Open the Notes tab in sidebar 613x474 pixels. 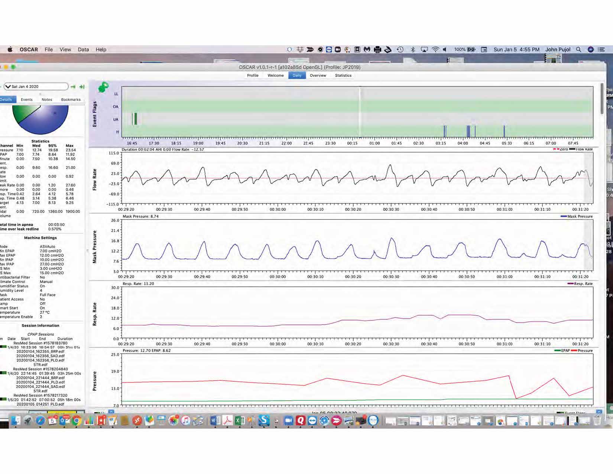click(x=47, y=100)
